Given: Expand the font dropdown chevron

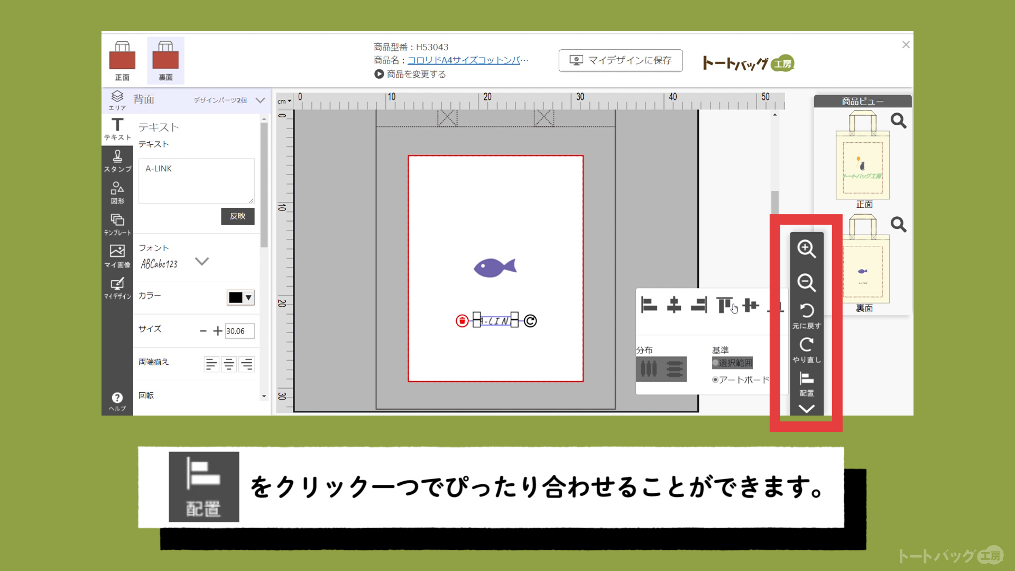Looking at the screenshot, I should [x=202, y=261].
